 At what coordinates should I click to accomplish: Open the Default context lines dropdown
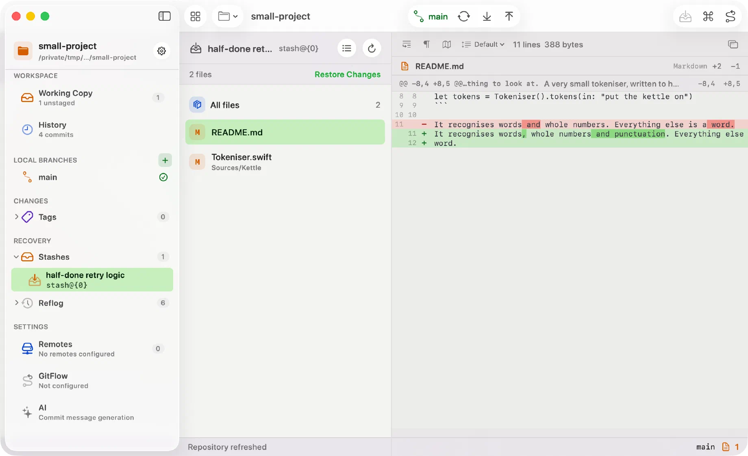point(483,44)
